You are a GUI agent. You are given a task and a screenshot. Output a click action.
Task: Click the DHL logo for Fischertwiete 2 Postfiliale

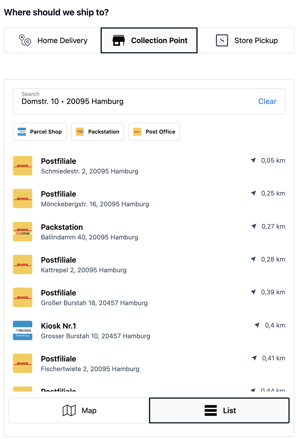[x=23, y=363]
